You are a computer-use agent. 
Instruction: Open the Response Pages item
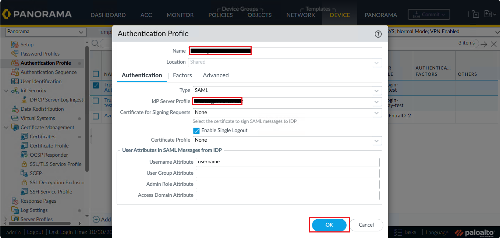[38, 201]
